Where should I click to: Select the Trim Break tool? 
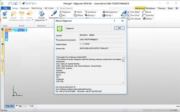(134, 19)
